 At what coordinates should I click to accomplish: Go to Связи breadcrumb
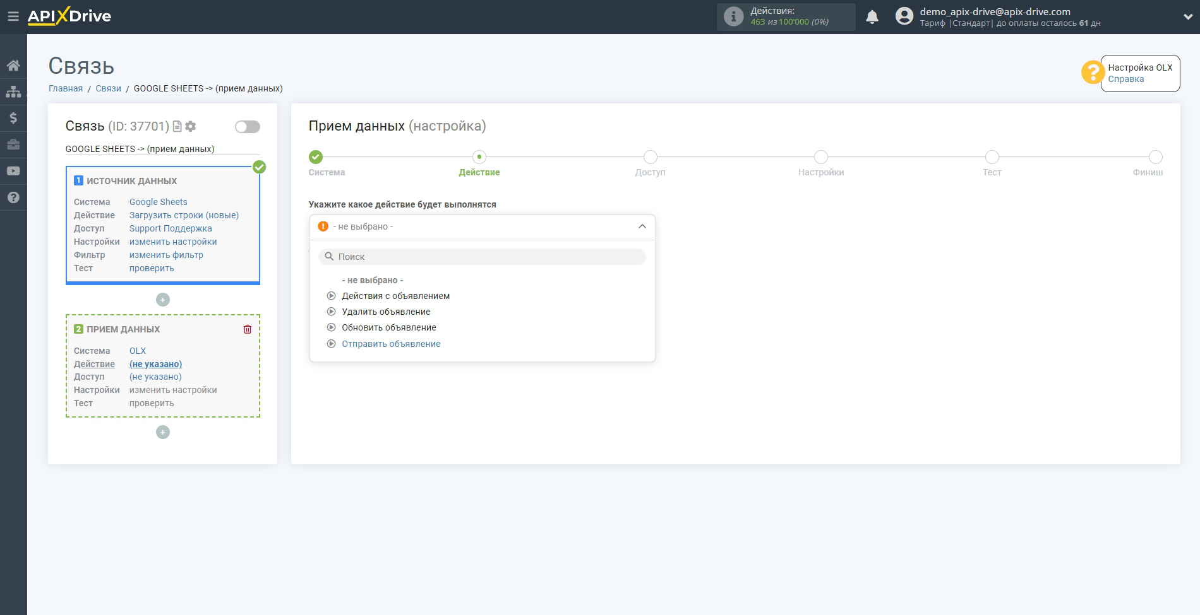tap(108, 88)
